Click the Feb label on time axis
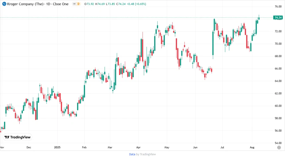285x158 pixels. (84, 147)
